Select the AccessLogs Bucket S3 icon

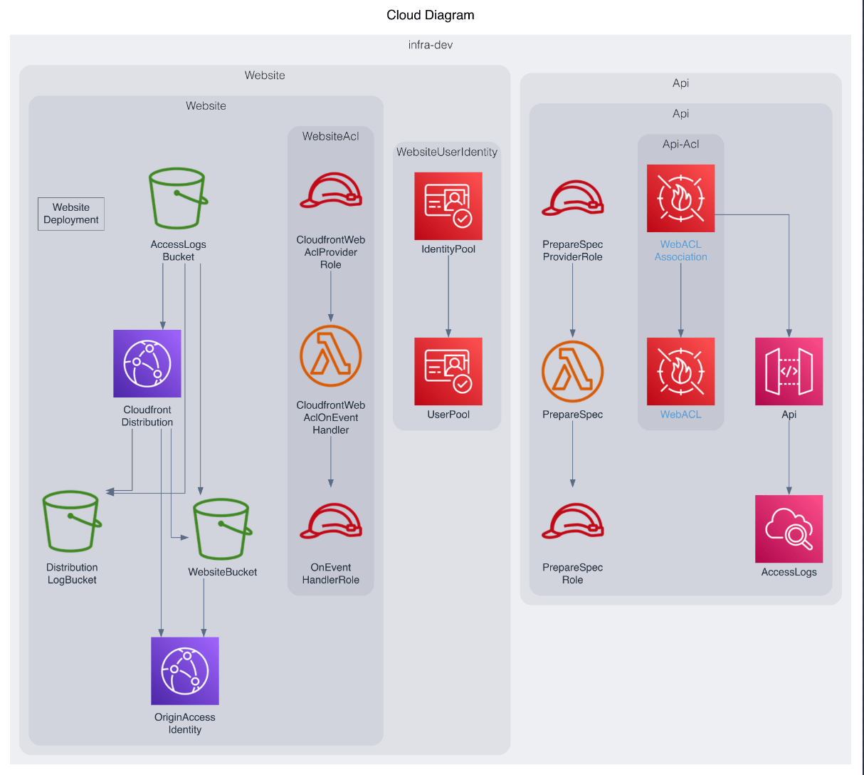click(x=177, y=199)
